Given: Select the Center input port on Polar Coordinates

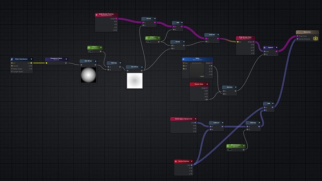Looking at the screenshot, I should [x=12, y=66].
